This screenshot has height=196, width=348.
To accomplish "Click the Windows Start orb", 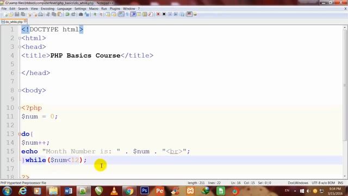I will 7,191.
